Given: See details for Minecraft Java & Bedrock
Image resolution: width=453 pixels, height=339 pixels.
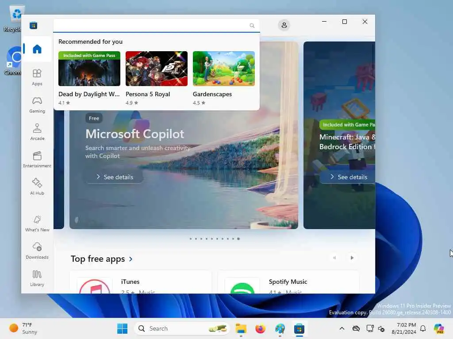Looking at the screenshot, I should 348,177.
